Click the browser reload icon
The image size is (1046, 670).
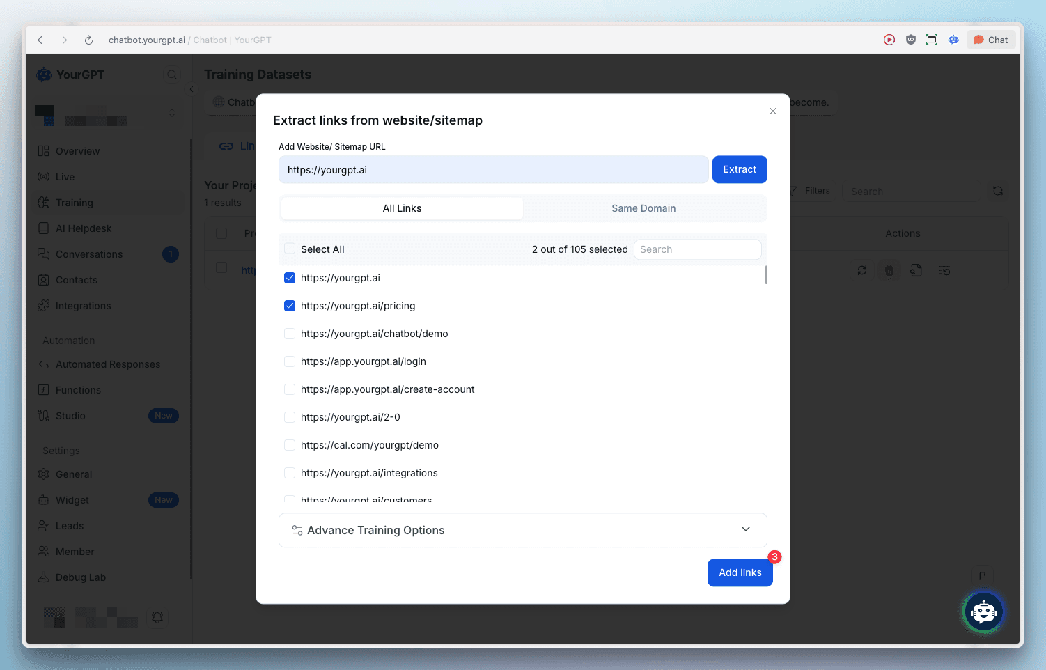(x=88, y=40)
